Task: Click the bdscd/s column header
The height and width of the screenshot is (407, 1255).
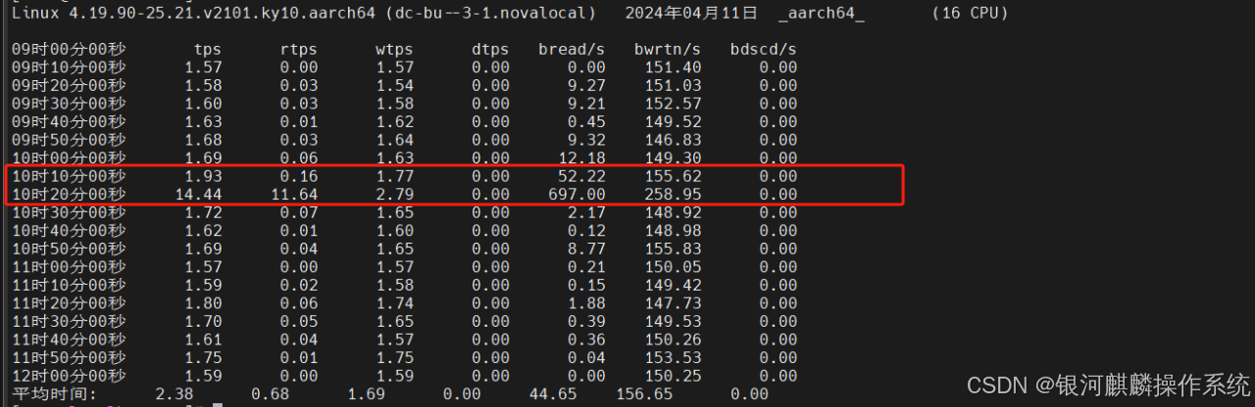Action: pyautogui.click(x=765, y=49)
